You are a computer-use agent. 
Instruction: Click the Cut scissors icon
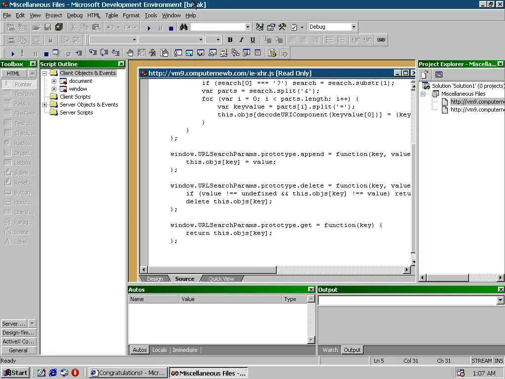coord(73,27)
